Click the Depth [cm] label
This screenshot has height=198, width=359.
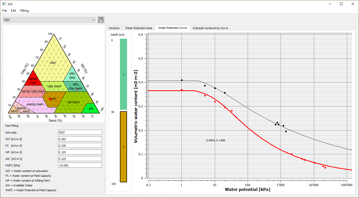point(118,34)
